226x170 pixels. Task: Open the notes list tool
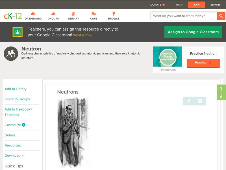(x=200, y=101)
